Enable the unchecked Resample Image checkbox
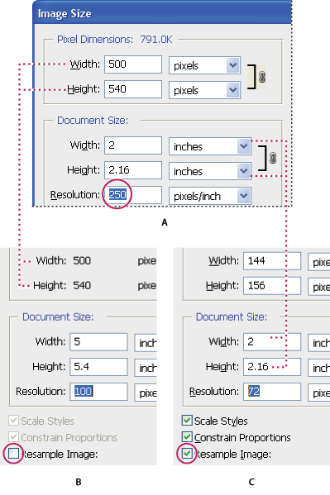Viewport: 330px width, 495px height. tap(13, 454)
